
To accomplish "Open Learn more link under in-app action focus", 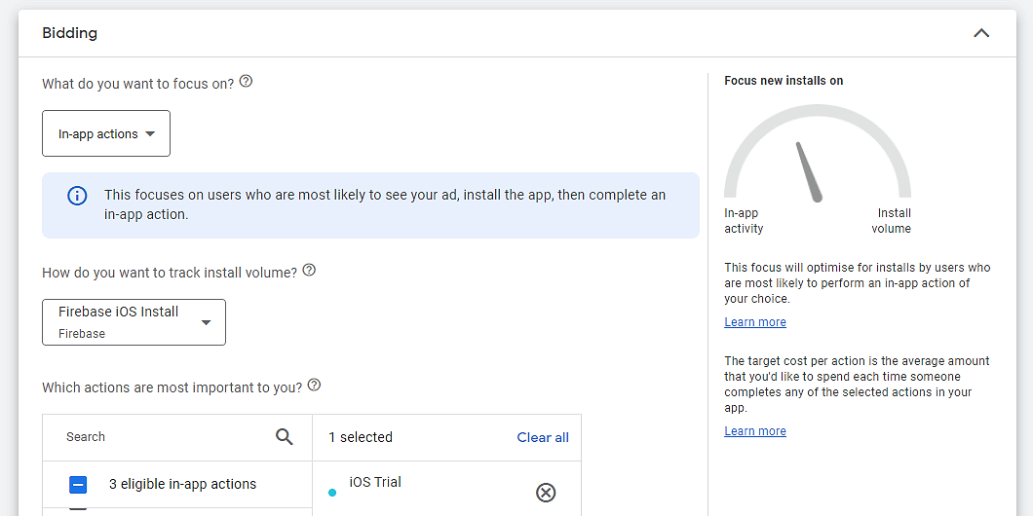I will click(x=755, y=322).
